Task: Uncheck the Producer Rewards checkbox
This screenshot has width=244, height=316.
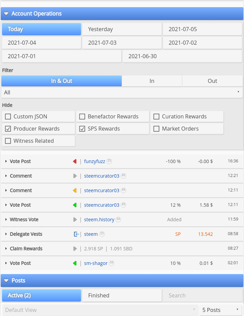Action: pyautogui.click(x=8, y=129)
